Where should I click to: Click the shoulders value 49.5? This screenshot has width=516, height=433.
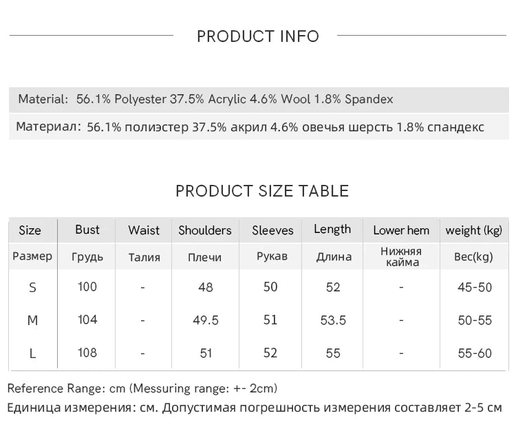pyautogui.click(x=205, y=320)
